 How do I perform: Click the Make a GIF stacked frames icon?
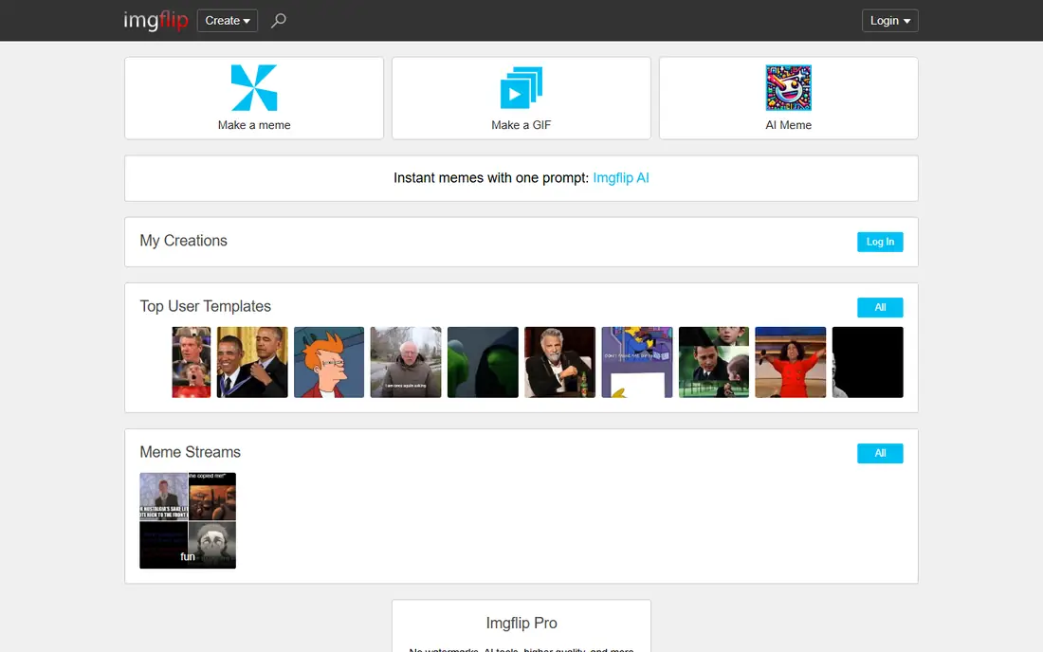pos(521,88)
